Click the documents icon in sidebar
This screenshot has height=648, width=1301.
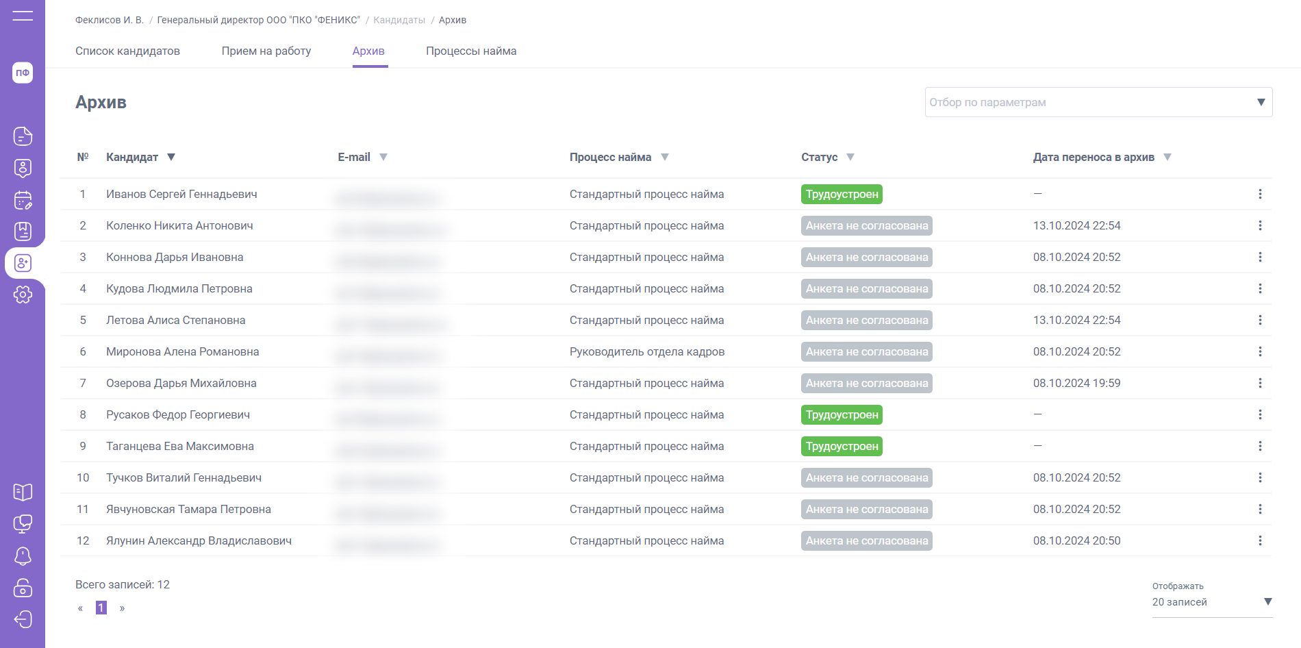[23, 136]
